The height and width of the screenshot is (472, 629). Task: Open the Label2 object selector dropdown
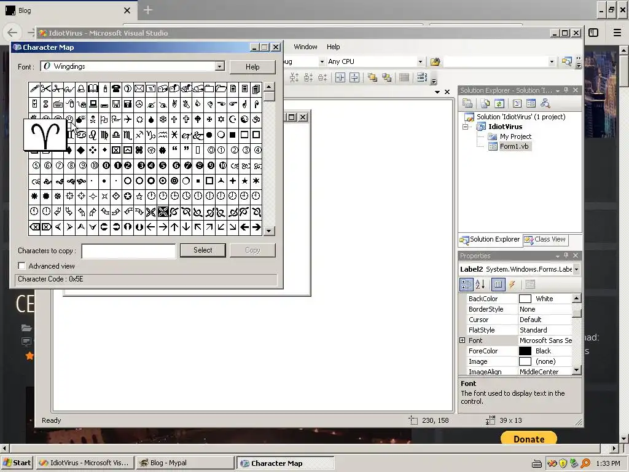576,269
